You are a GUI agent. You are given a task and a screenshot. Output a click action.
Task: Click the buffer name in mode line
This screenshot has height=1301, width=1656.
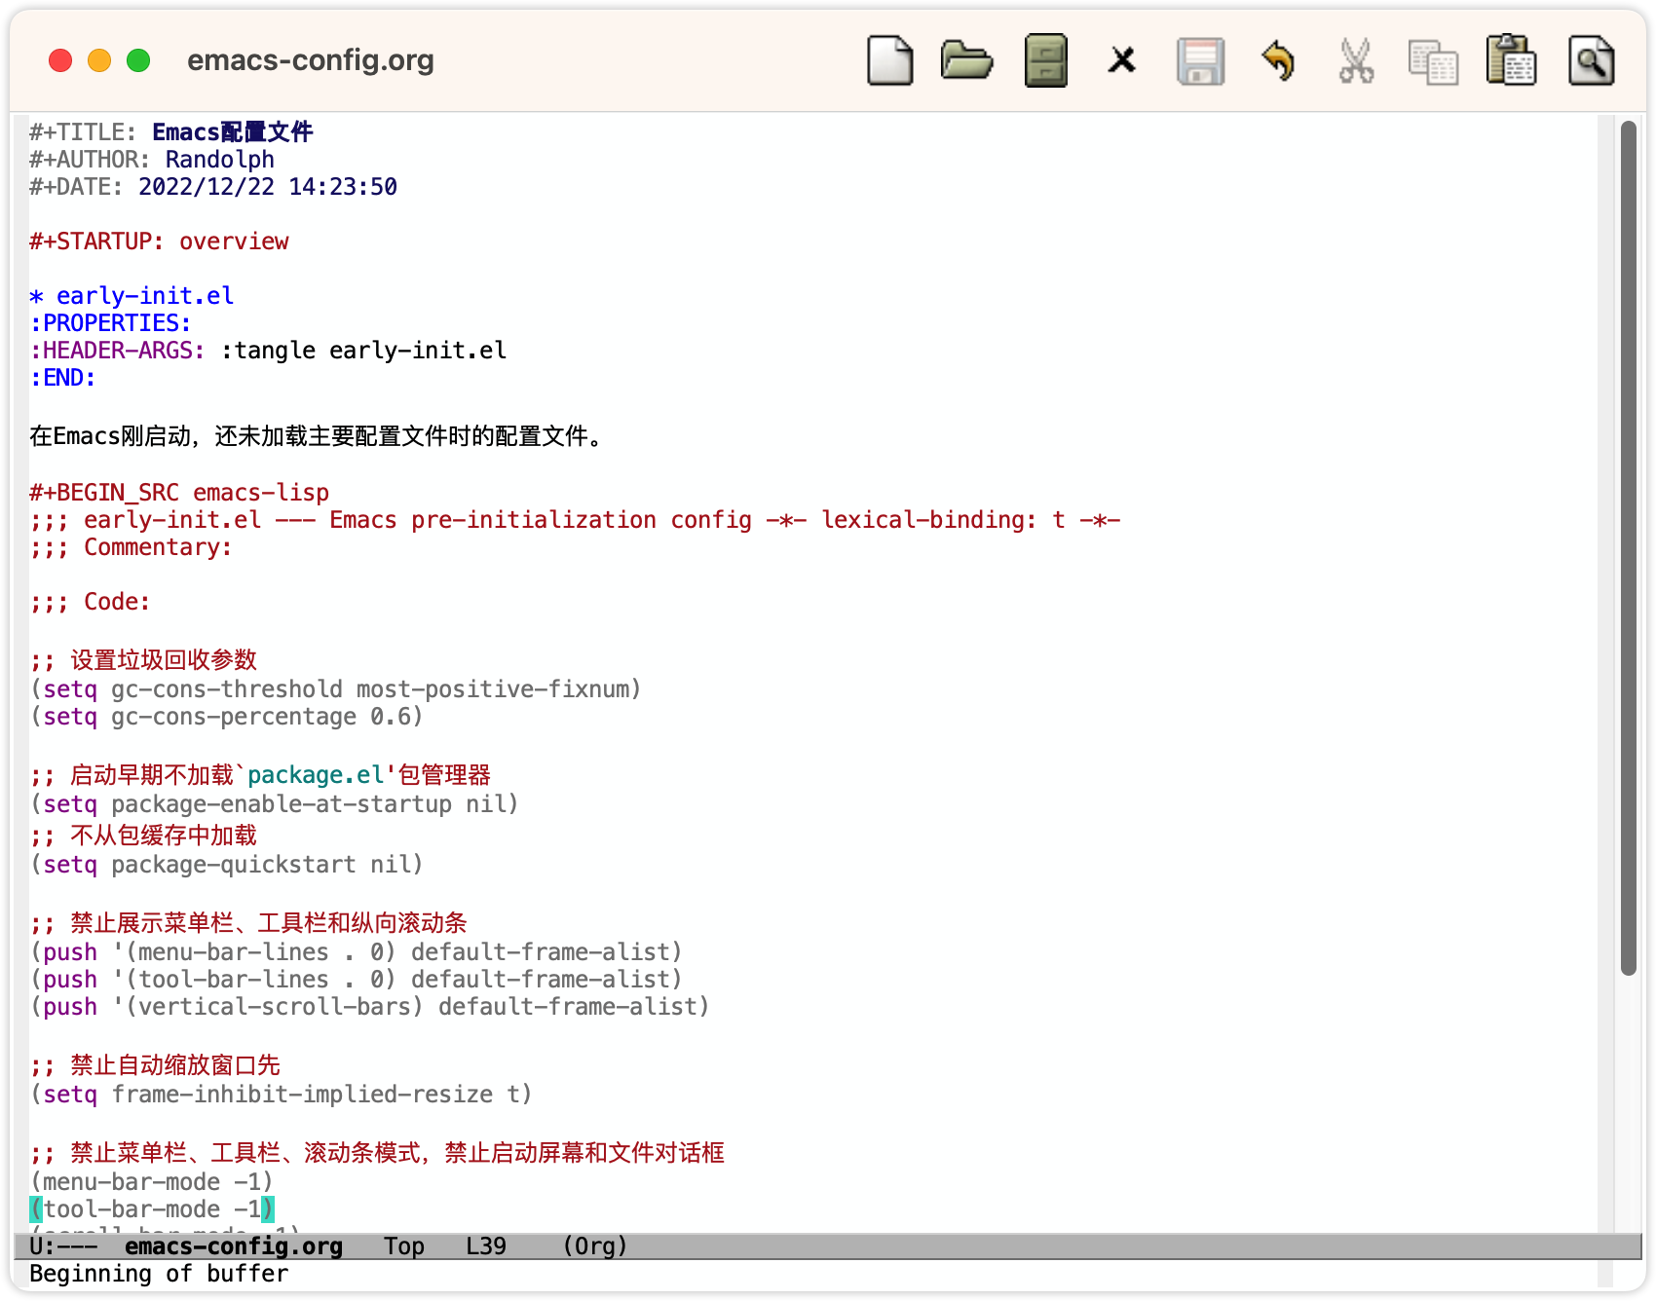pos(234,1246)
